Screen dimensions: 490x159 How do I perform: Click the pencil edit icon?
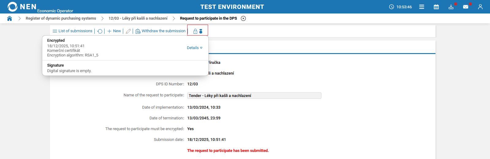click(x=128, y=31)
